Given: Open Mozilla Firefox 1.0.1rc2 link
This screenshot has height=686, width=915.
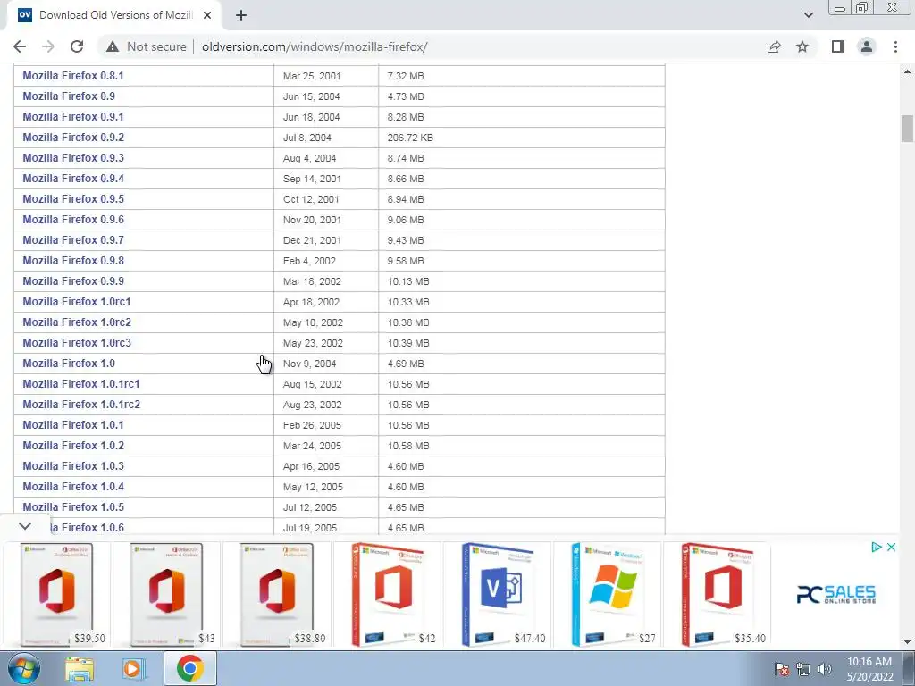Looking at the screenshot, I should pos(81,405).
